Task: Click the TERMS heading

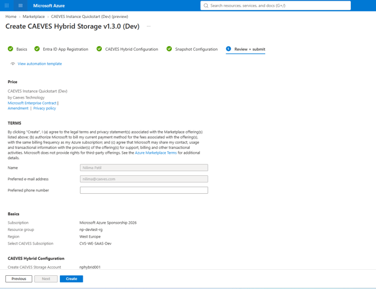Action: [14, 123]
